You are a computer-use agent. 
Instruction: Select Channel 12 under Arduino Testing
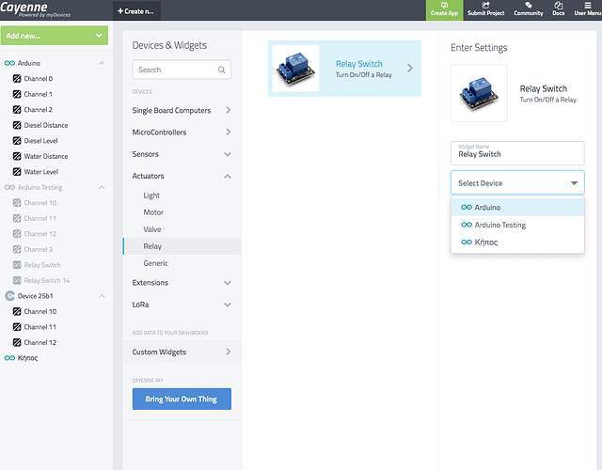(40, 234)
